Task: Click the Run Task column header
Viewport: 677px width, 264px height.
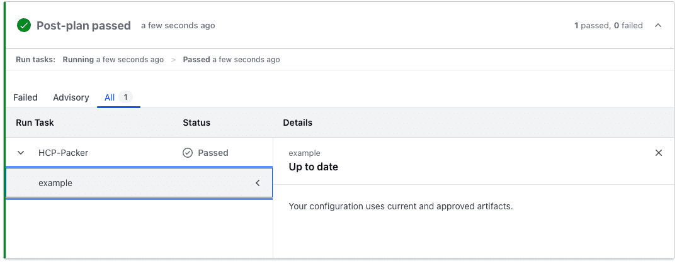Action: point(35,123)
